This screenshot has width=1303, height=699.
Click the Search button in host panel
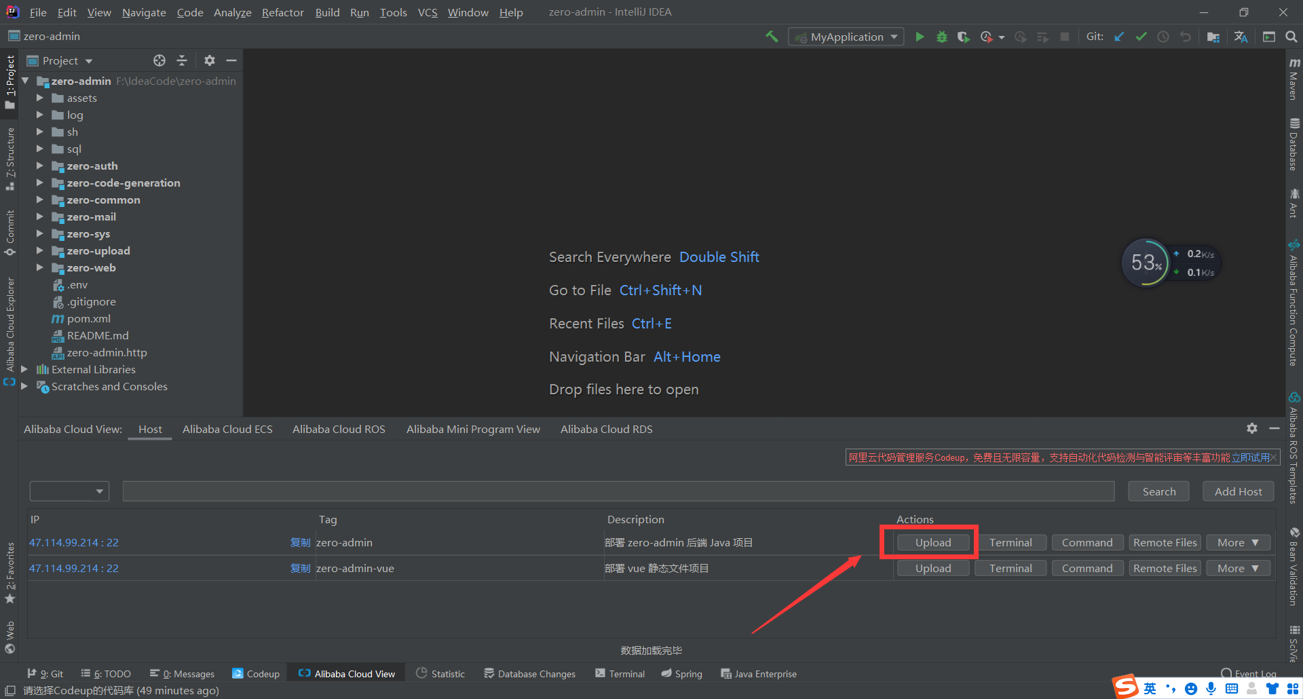[x=1158, y=491]
